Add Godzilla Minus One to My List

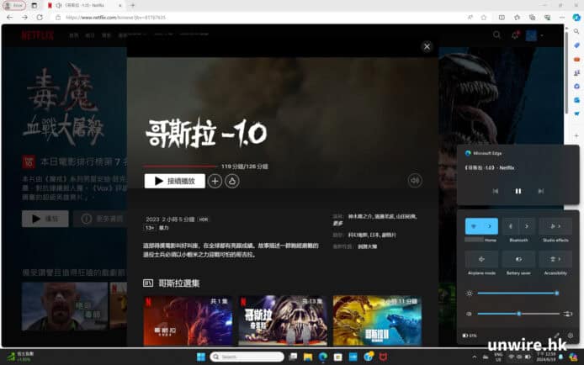pyautogui.click(x=215, y=181)
